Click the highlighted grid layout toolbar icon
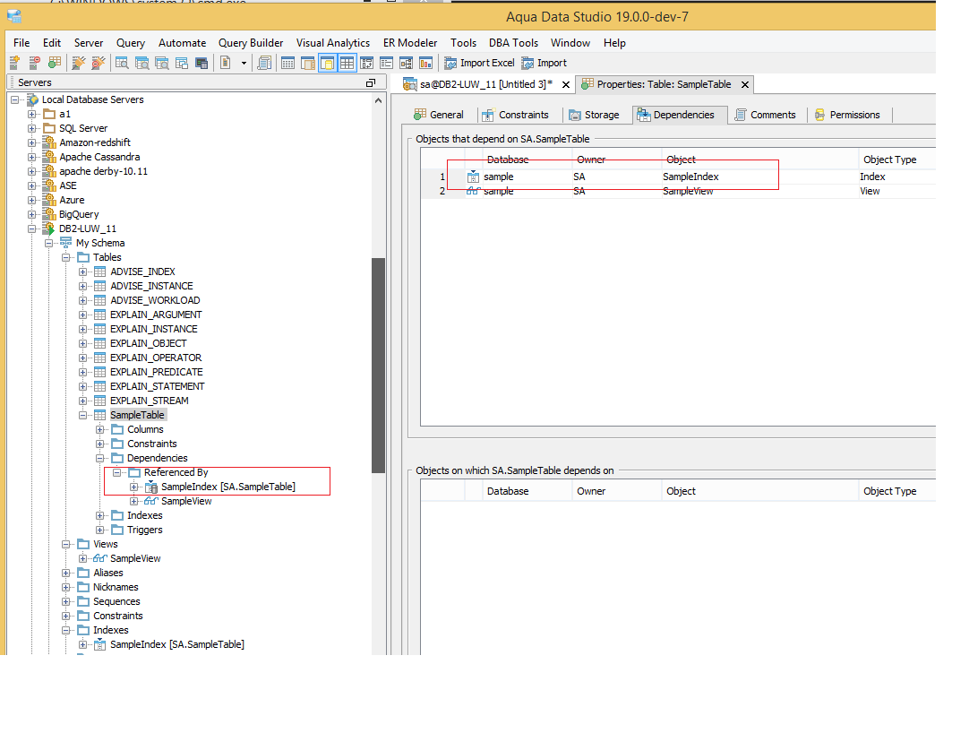The image size is (969, 733). click(347, 63)
